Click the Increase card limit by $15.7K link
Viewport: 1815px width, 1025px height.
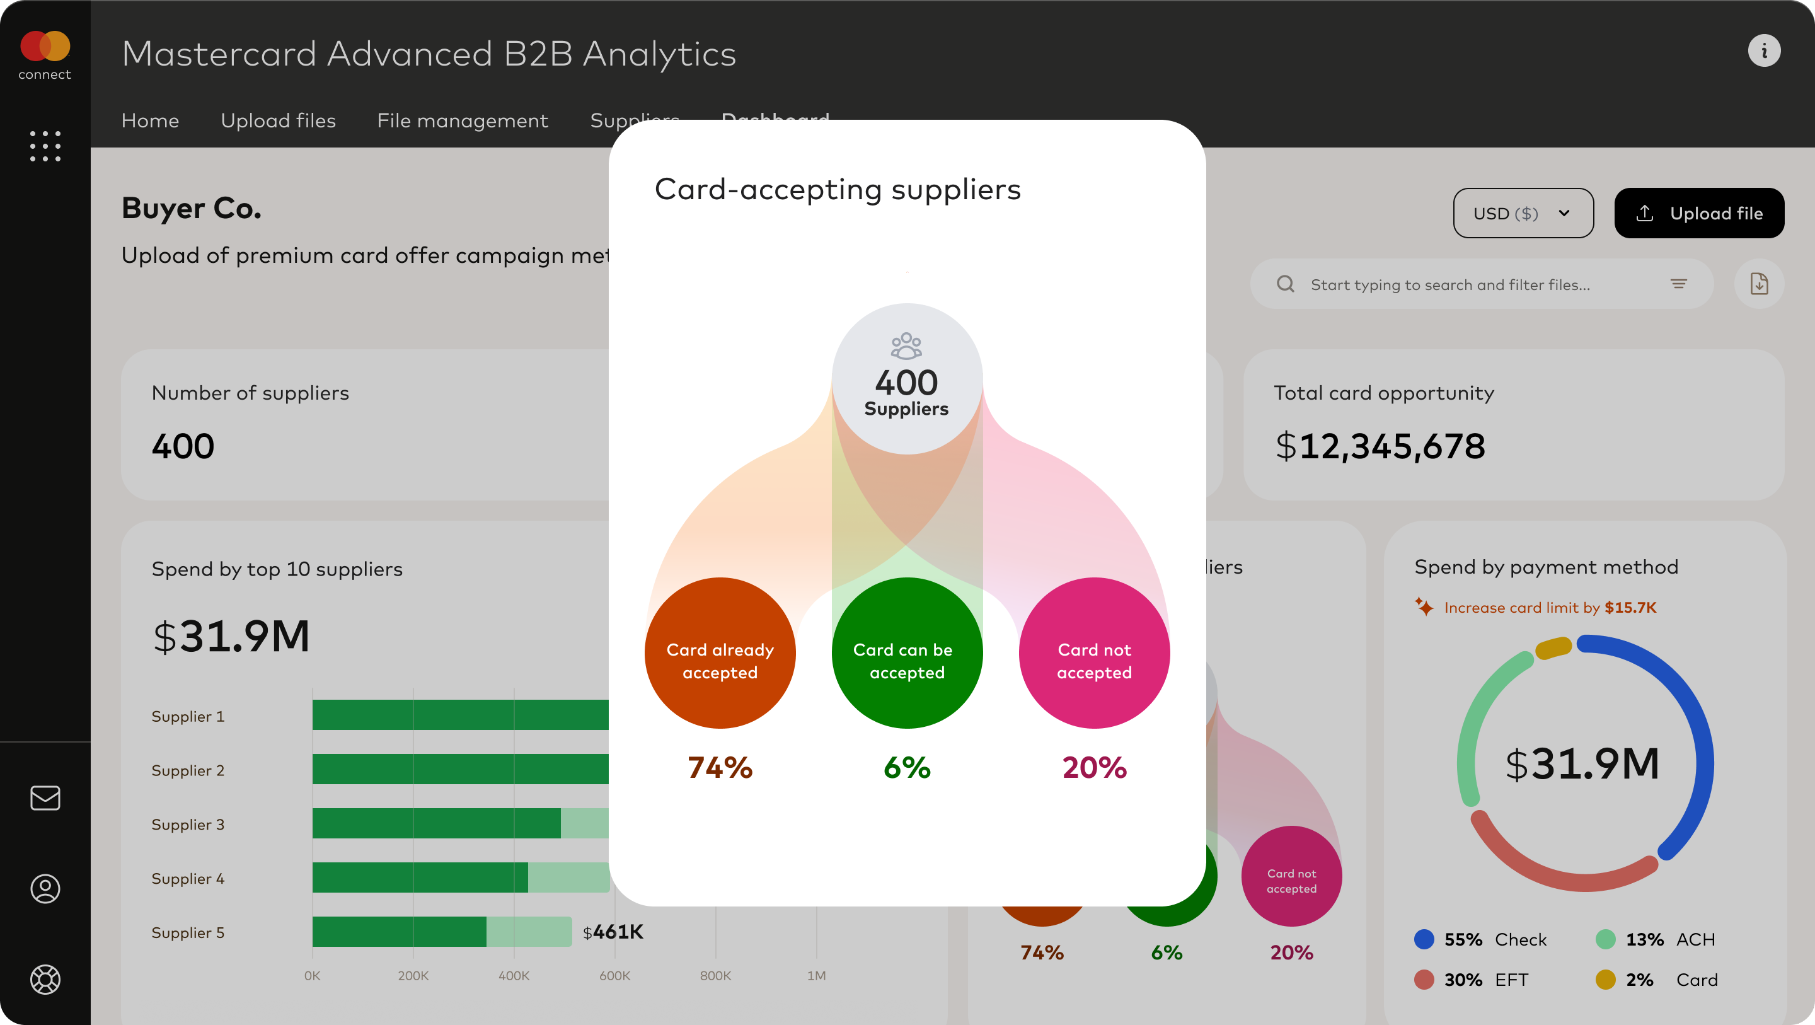pos(1550,608)
